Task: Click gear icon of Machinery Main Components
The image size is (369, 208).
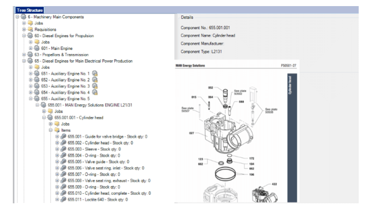Action: (x=23, y=17)
